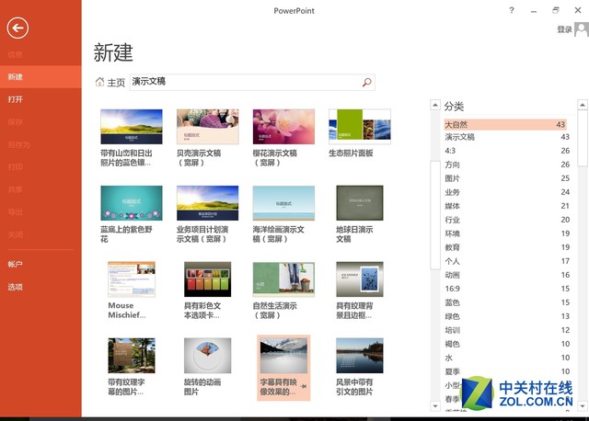The height and width of the screenshot is (421, 589).
Task: Open the help question mark icon
Action: (x=512, y=10)
